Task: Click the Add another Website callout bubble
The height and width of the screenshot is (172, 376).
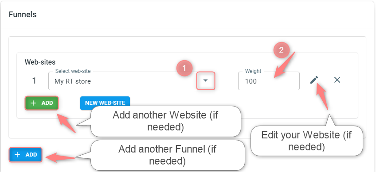Action: point(165,121)
